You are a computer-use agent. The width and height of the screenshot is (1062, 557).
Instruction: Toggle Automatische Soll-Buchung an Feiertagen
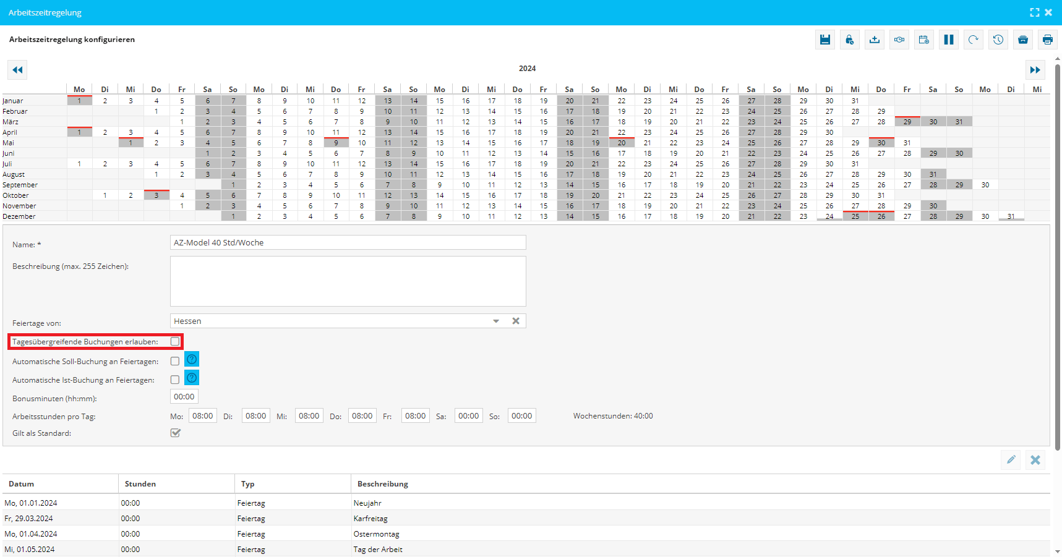(x=175, y=361)
